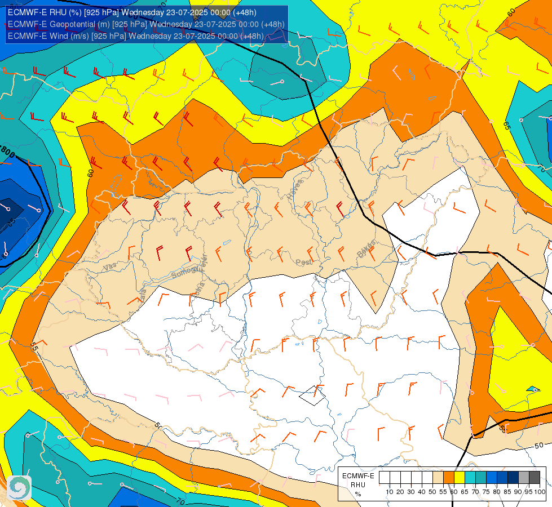Click the ECMWF-E Geopotential (m) title line
The height and width of the screenshot is (507, 552).
click(146, 24)
